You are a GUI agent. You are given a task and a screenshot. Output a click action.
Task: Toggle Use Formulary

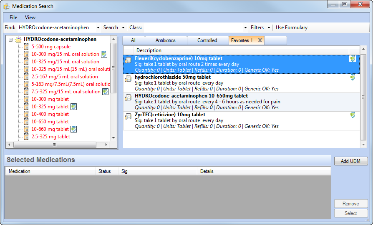pos(292,27)
